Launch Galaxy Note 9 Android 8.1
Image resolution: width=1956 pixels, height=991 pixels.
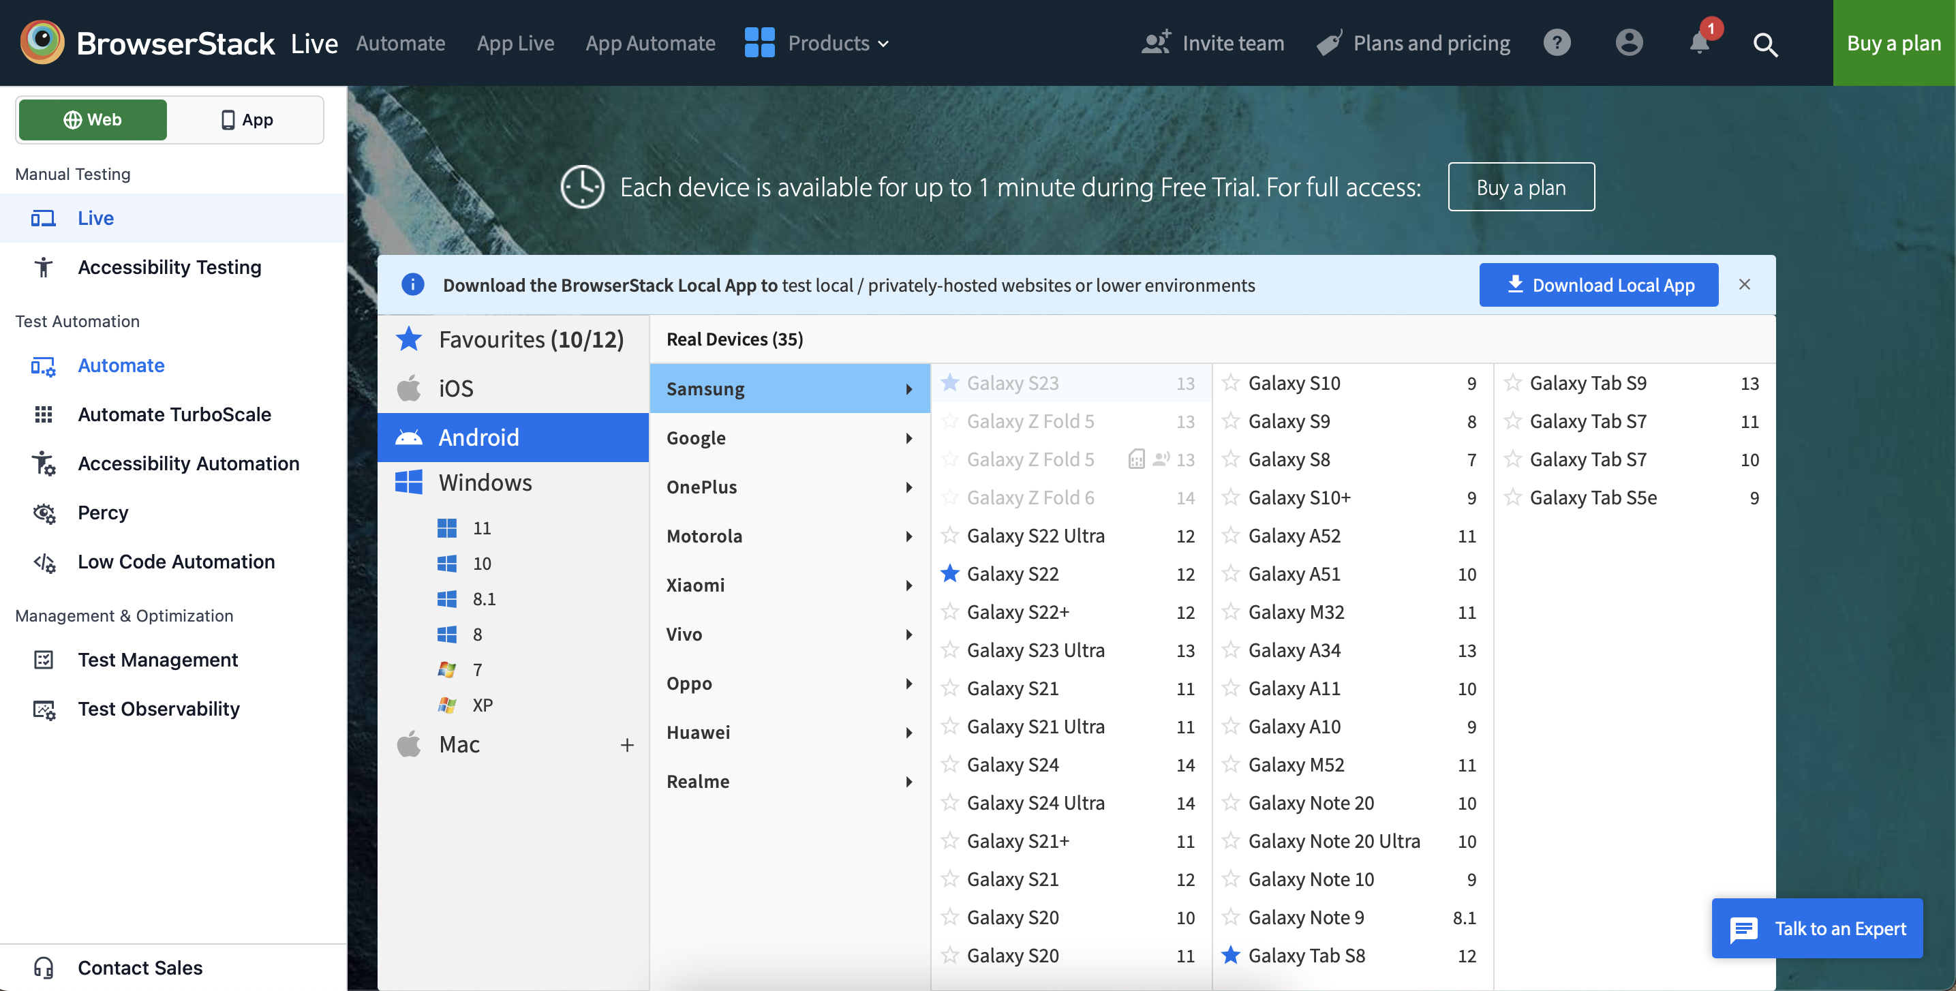pos(1352,917)
